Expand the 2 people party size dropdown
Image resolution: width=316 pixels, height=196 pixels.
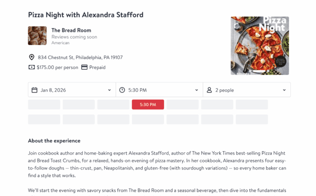(246, 90)
